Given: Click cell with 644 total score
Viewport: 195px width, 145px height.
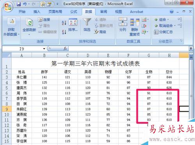Looking at the screenshot, I should point(169,77).
